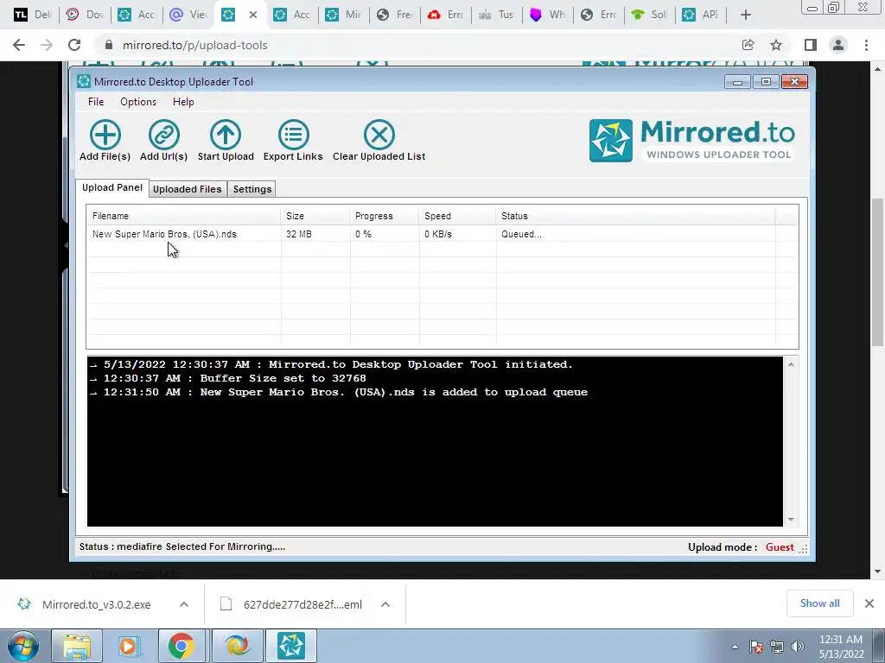Click the network tray icon
Image resolution: width=885 pixels, height=663 pixels.
(x=777, y=647)
